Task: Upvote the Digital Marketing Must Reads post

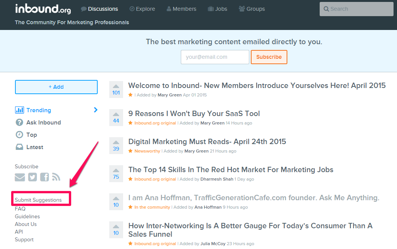Action: click(x=116, y=142)
